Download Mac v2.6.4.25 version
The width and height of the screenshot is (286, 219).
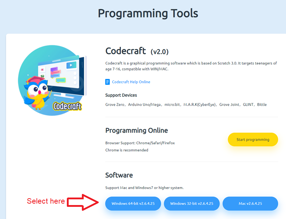[250, 204]
